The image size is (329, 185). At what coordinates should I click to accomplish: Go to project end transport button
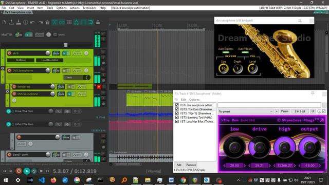11,171
